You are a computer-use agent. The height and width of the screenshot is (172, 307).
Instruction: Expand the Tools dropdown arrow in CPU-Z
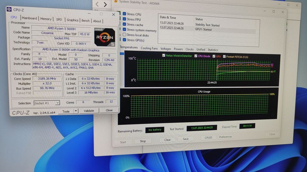pyautogui.click(x=76, y=111)
